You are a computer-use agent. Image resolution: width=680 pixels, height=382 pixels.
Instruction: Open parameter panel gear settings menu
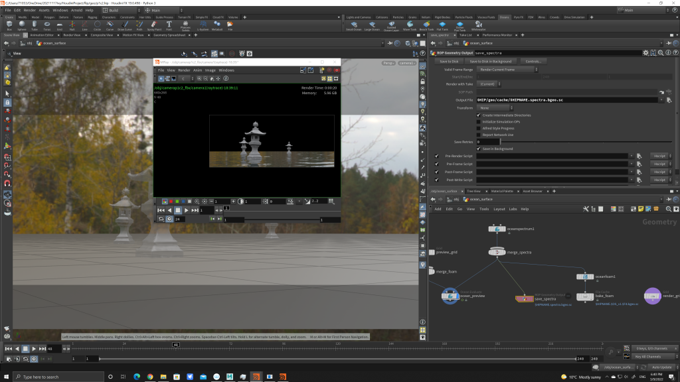tap(645, 52)
